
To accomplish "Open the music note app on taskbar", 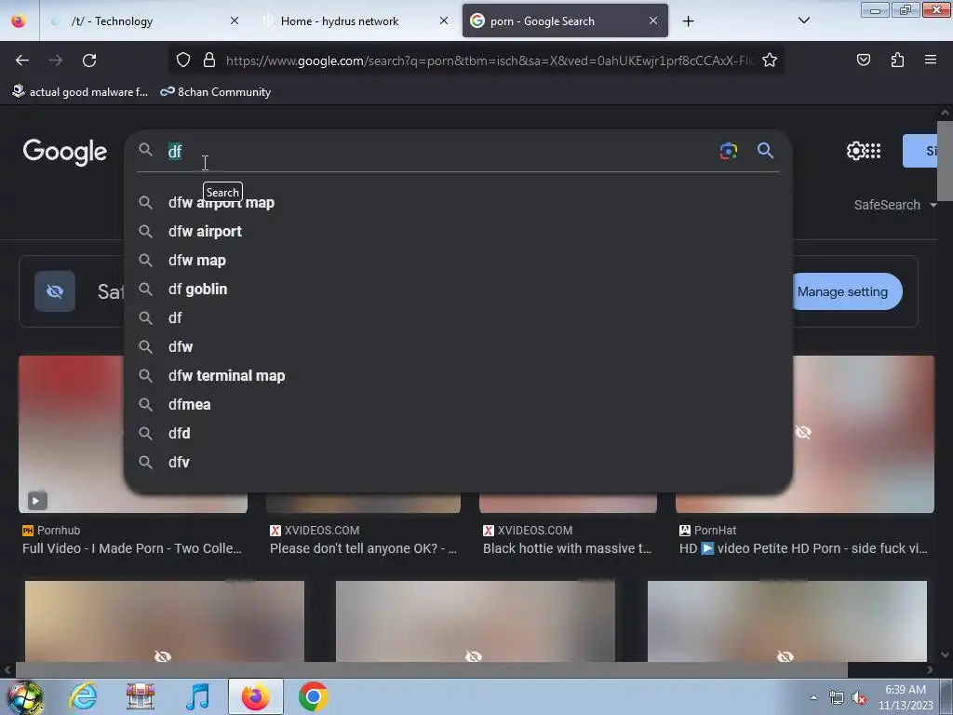I will [198, 696].
